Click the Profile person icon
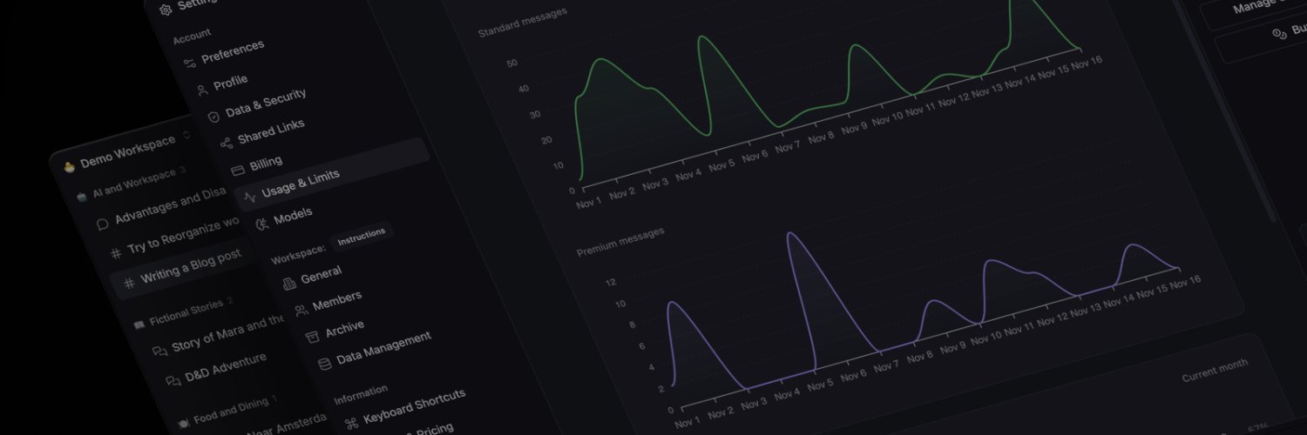 (x=202, y=90)
